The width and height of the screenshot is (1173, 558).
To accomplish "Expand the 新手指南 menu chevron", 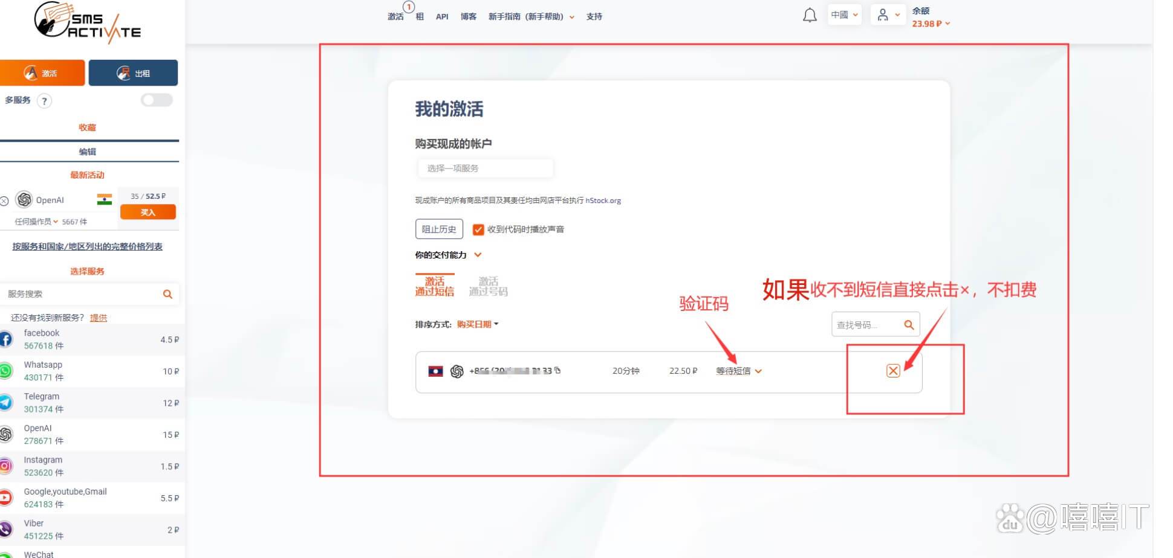I will 572,18.
